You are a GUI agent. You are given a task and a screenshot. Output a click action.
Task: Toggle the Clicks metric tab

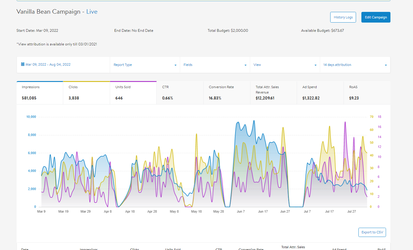(86, 93)
